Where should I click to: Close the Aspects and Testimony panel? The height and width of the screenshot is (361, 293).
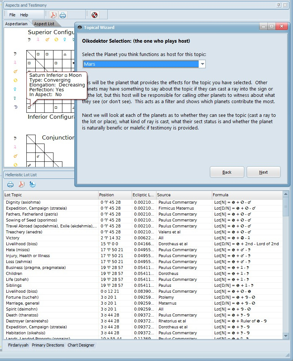tap(285, 5)
